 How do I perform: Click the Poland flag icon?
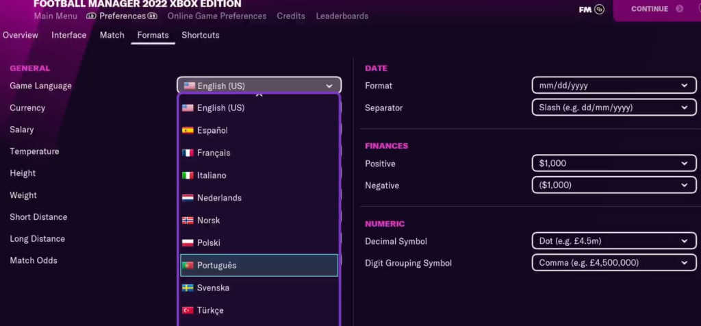pos(188,243)
